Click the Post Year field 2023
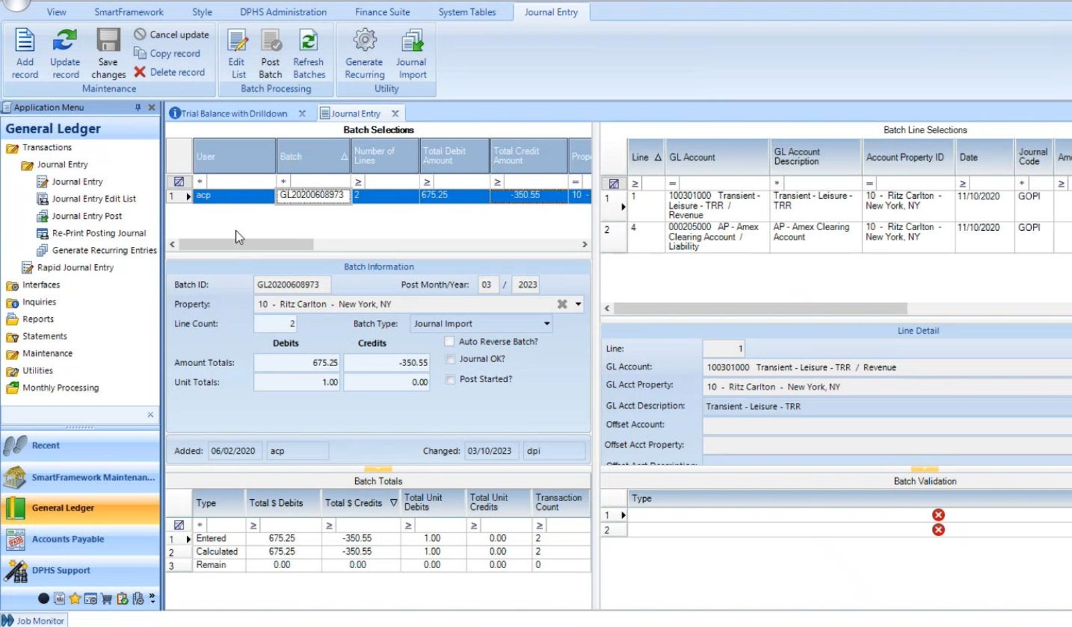 [527, 284]
